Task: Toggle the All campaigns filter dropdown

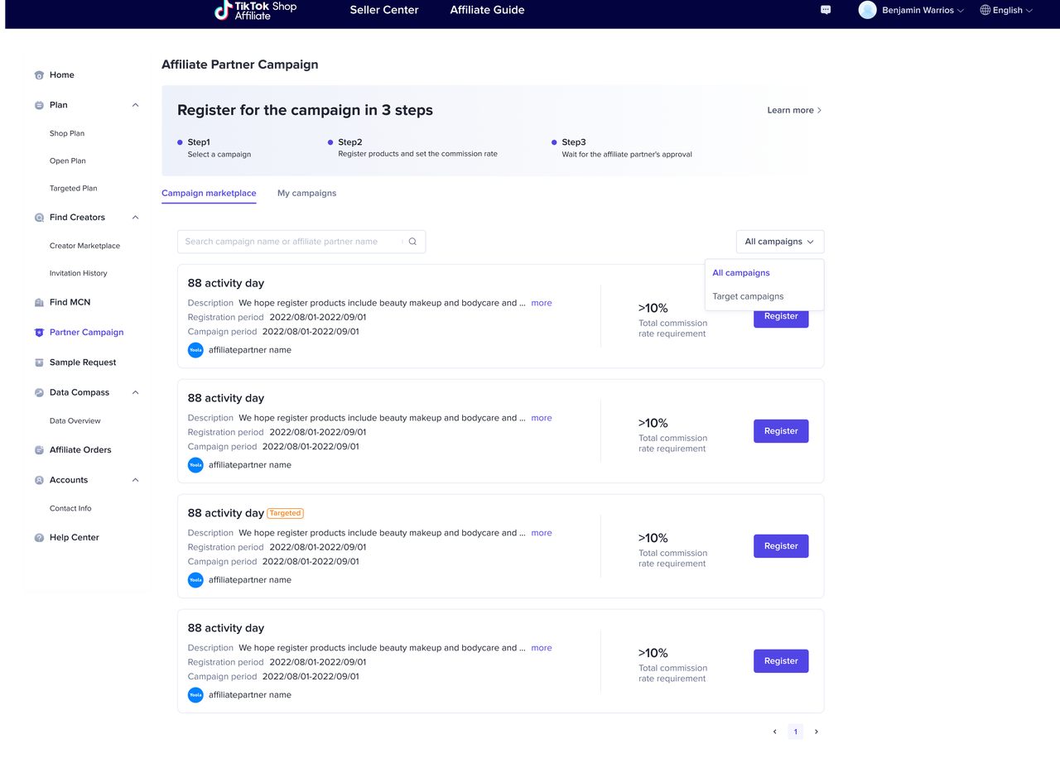Action: pyautogui.click(x=779, y=242)
